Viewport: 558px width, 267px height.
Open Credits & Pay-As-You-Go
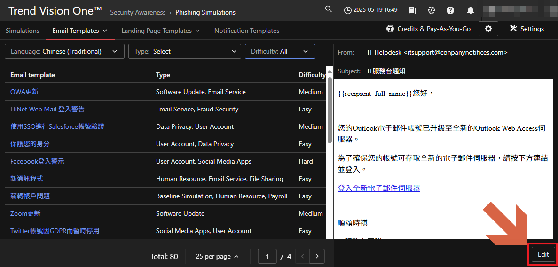click(428, 29)
